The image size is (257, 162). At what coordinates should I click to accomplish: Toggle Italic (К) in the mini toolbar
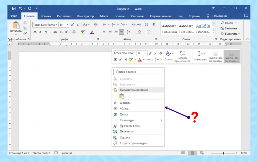pyautogui.click(x=120, y=60)
